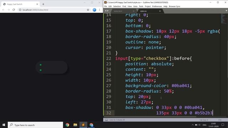Toggle the side bar panel switcher icon

[x=107, y=120]
